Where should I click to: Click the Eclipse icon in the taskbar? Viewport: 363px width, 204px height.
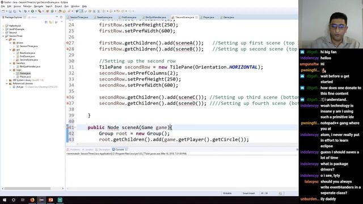pos(41,200)
